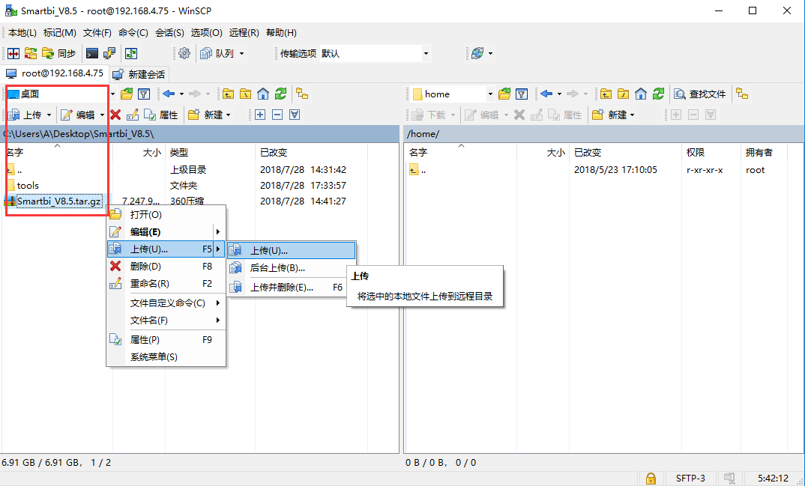The width and height of the screenshot is (805, 486).
Task: Click the remote panel filter icon
Action: point(522,94)
